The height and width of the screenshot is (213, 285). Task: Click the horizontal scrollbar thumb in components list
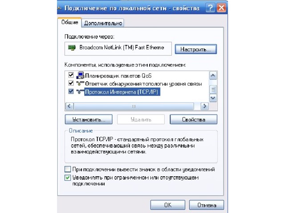[x=134, y=106]
